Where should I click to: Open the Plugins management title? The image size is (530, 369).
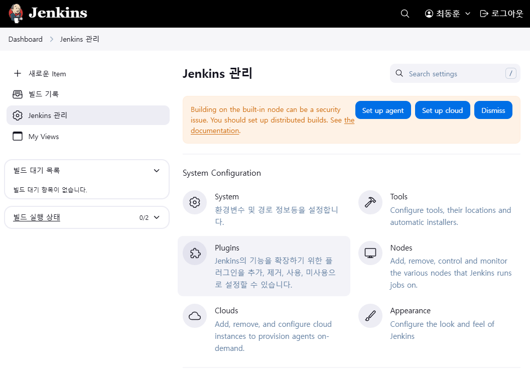227,248
